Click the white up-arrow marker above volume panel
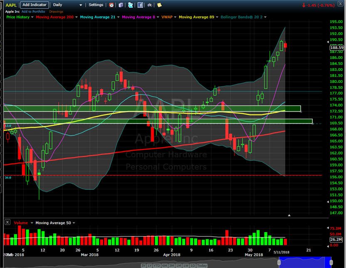 coord(289,215)
